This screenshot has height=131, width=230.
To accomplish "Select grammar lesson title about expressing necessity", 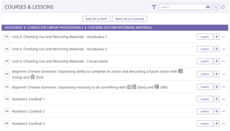I will click(x=90, y=87).
